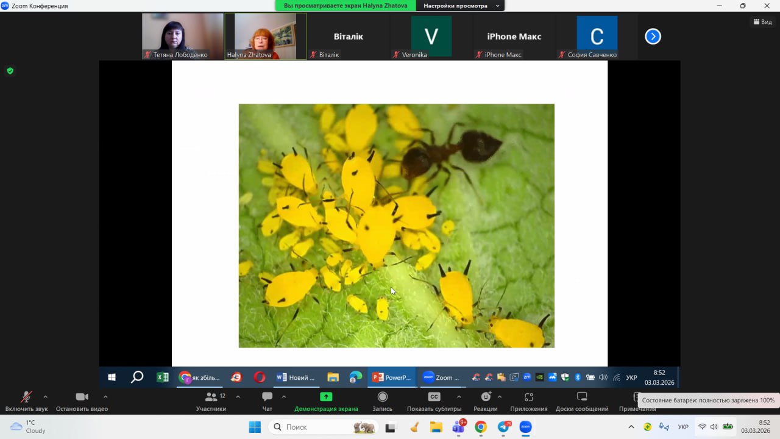Select Halyna Zhatova video thumbnail
Image resolution: width=780 pixels, height=439 pixels.
(265, 36)
